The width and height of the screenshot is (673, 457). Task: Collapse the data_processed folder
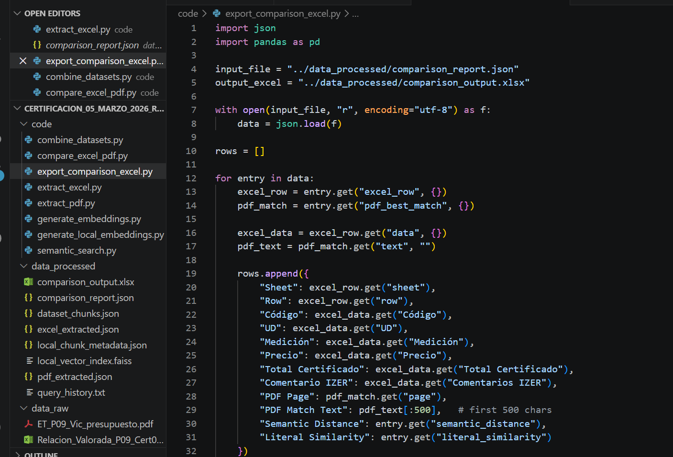(x=23, y=266)
